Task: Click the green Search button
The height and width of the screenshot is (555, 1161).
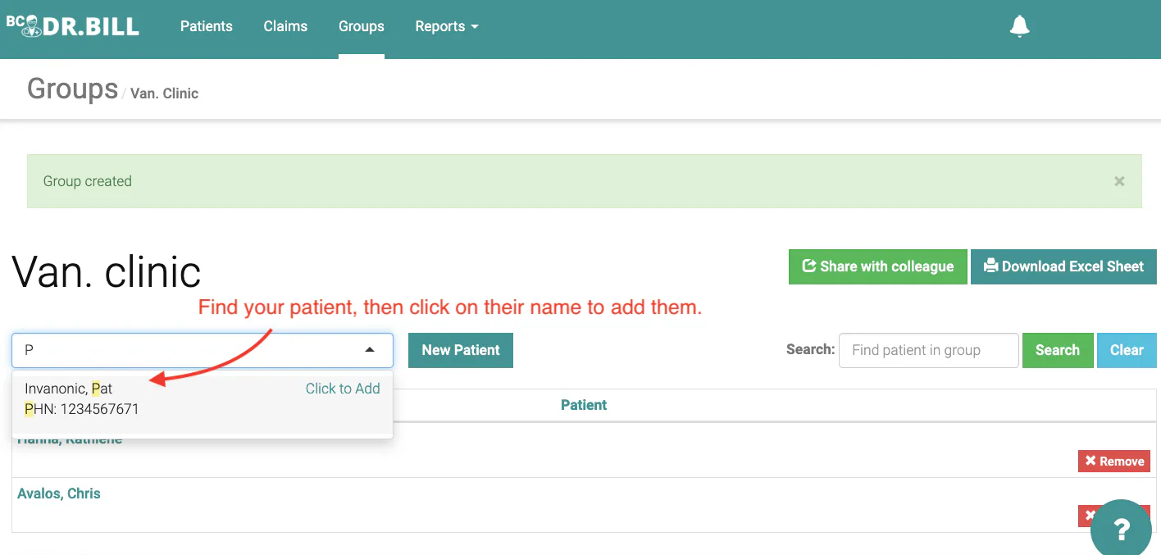Action: (1057, 350)
